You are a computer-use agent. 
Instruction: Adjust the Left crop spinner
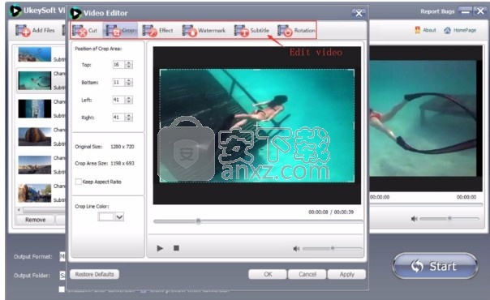click(129, 100)
